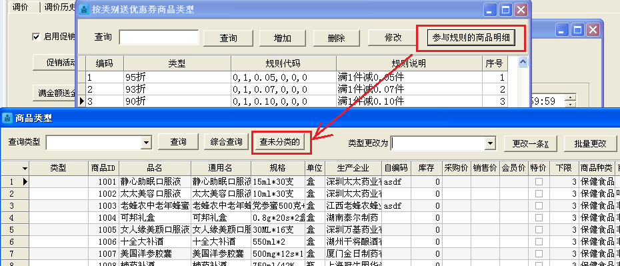
Task: Close the 按类别送优惠券商品类型 window
Action: click(521, 9)
